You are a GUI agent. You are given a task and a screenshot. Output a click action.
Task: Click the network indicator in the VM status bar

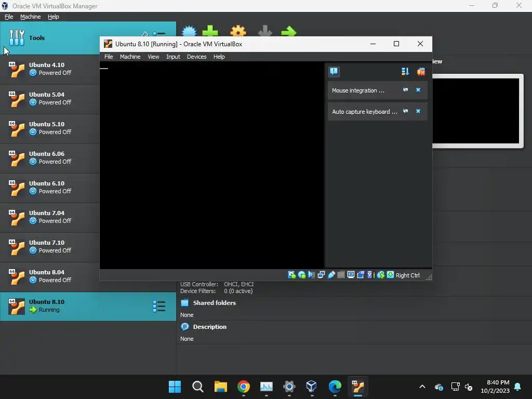point(321,275)
